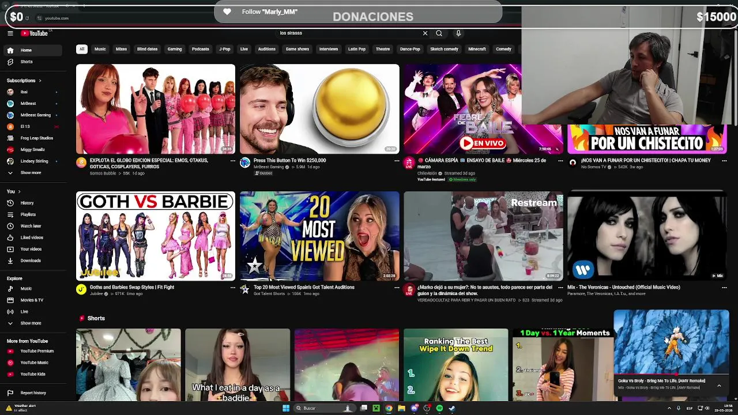Screen dimensions: 738x415
Task: Open the YouTube hamburger guide menu
Action: point(10,33)
